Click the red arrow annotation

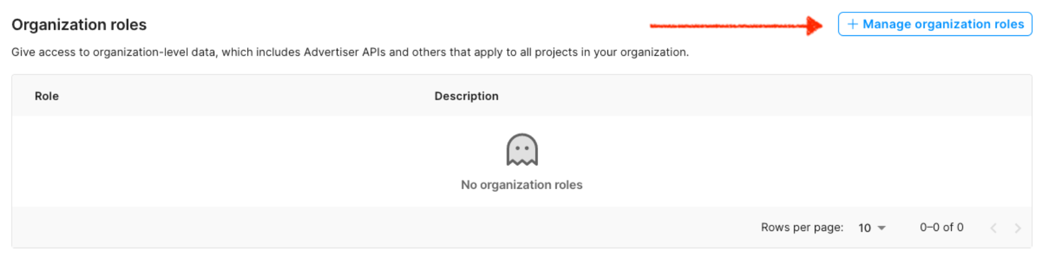736,25
